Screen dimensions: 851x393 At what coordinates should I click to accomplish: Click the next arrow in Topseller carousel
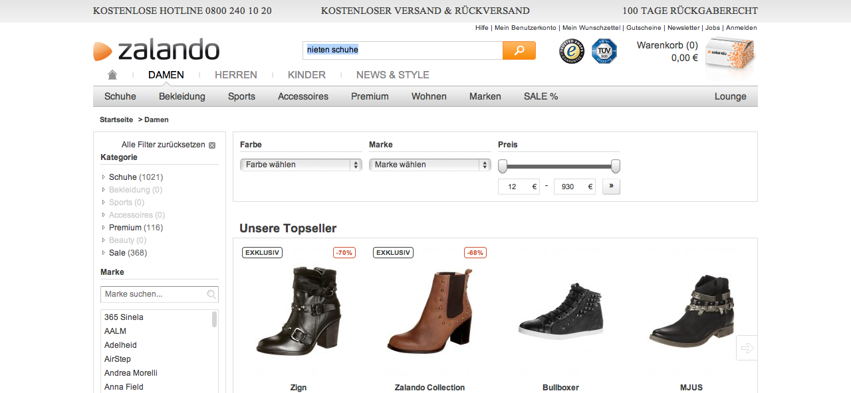[x=747, y=348]
